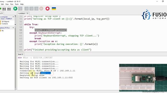Open the Help menu

click(22, 4)
